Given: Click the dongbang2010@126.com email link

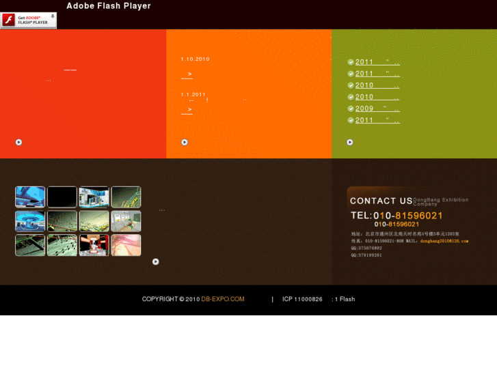Looking at the screenshot, I should click(444, 241).
